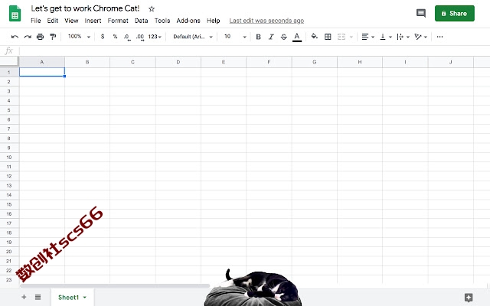Screen dimensions: 490x306
Task: Open the Edit menu
Action: click(x=53, y=21)
